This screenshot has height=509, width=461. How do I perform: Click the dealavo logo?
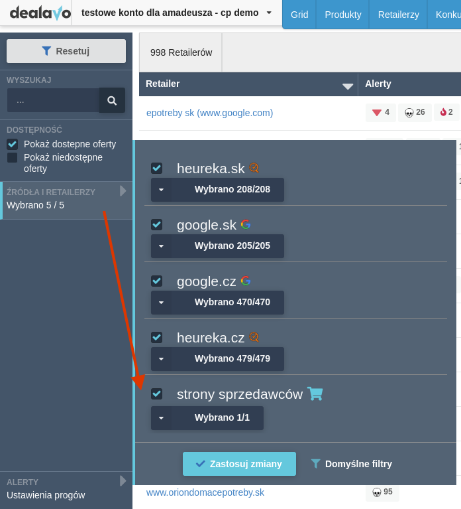40,13
